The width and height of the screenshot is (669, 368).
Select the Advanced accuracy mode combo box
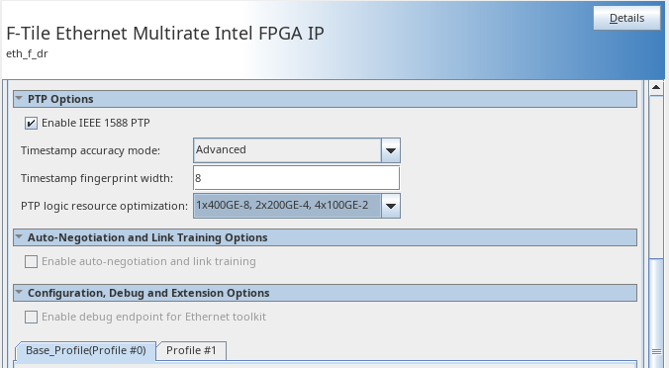click(297, 150)
